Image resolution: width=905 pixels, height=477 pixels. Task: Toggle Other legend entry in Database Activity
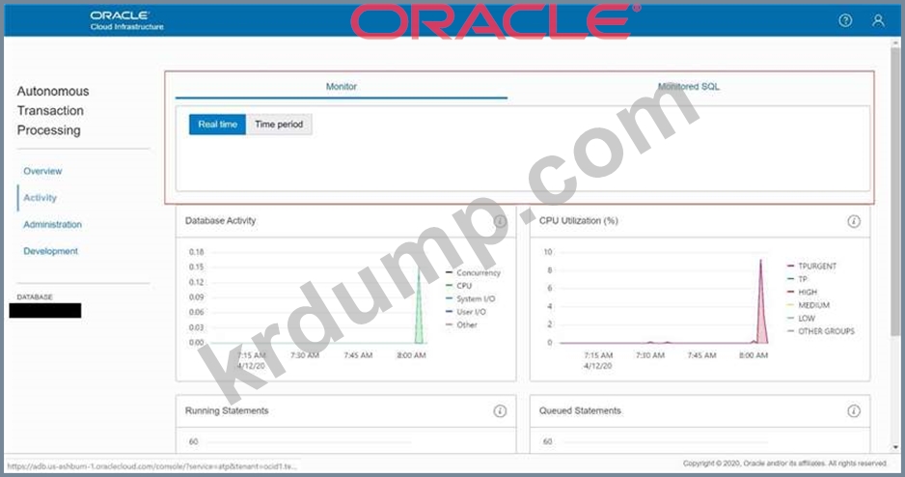[462, 325]
